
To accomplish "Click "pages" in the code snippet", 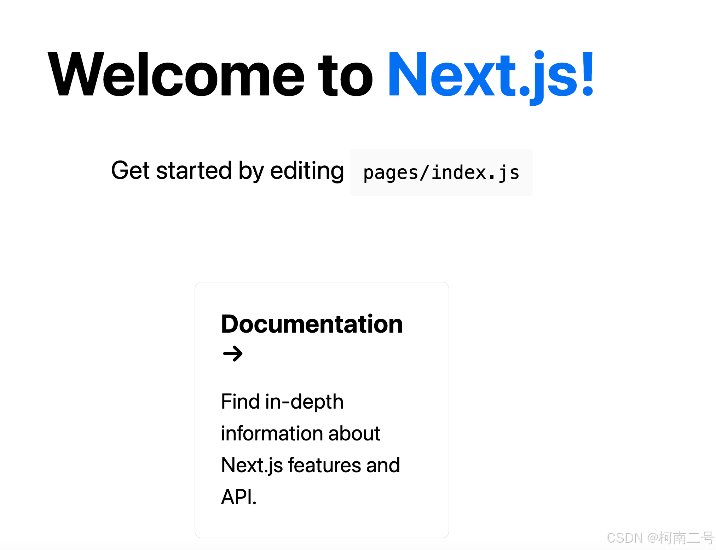I will point(391,173).
